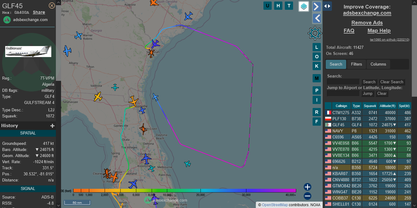Screen dimensions: 417x208
Task: Toggle the R button on the map
Action: [317, 112]
